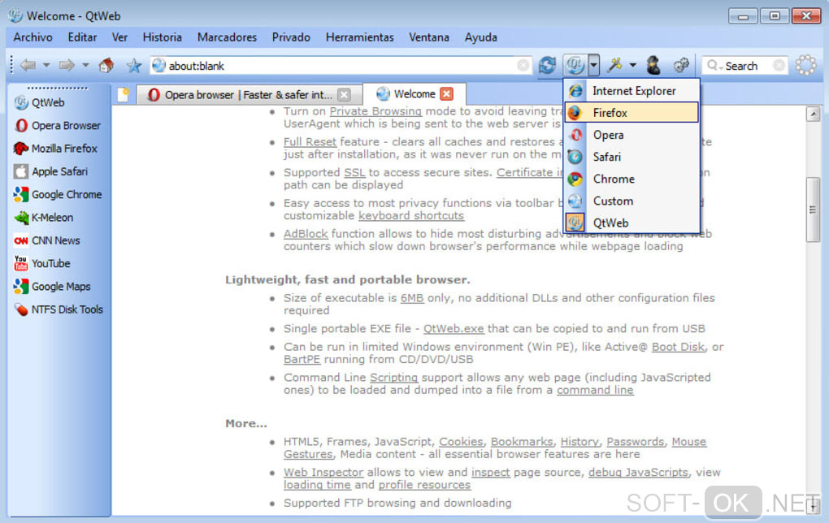Viewport: 829px width, 523px height.
Task: Open the search engine magnifier dropdown
Action: [714, 66]
